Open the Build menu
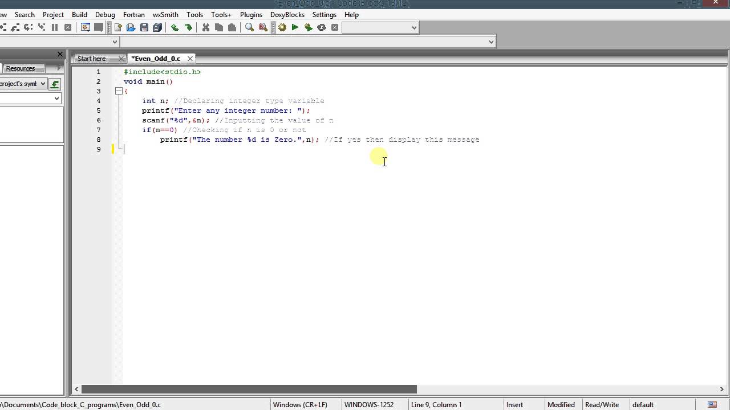This screenshot has width=730, height=410. coord(79,14)
